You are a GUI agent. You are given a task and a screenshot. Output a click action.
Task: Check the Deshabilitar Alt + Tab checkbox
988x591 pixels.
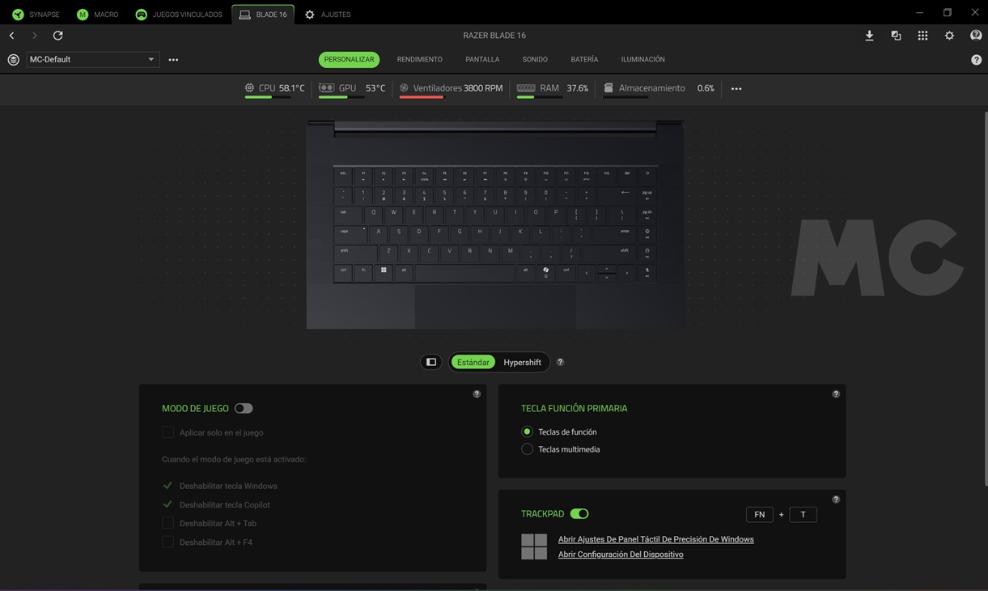click(x=167, y=523)
